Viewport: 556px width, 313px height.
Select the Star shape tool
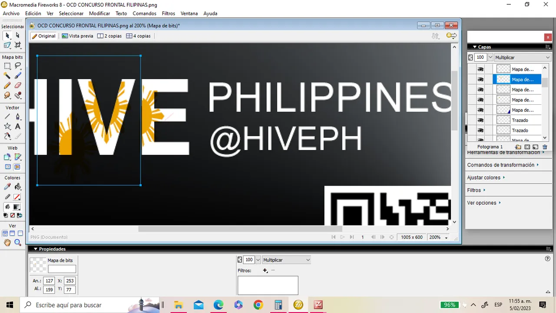[x=7, y=126]
